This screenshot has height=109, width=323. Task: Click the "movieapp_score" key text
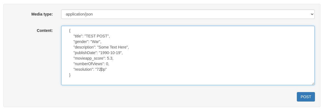click(x=89, y=58)
